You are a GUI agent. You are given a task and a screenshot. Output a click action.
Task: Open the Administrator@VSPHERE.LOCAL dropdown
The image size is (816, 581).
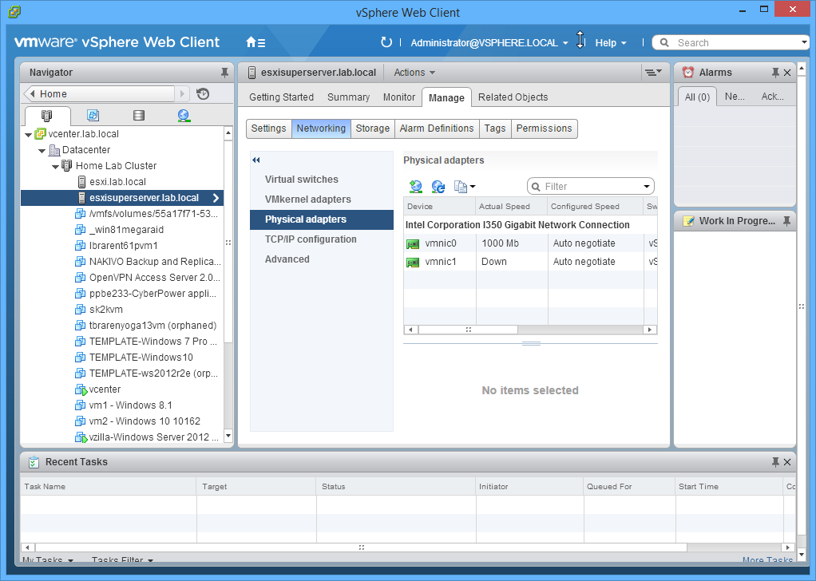(489, 42)
